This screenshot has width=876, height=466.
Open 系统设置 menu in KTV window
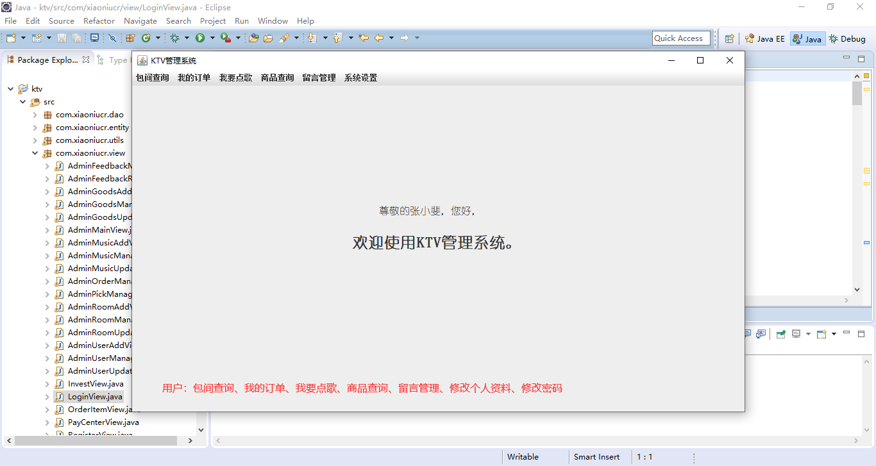coord(361,78)
